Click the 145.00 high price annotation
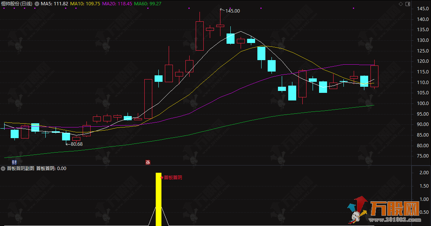 click(233, 11)
